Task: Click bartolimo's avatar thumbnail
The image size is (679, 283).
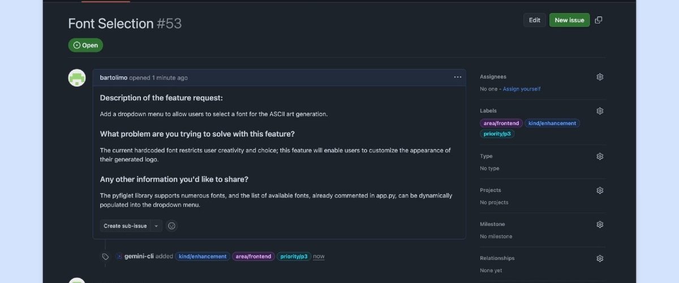Action: point(77,78)
